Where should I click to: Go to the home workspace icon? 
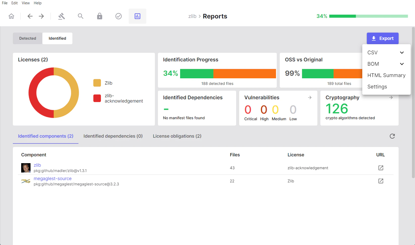[x=11, y=16]
